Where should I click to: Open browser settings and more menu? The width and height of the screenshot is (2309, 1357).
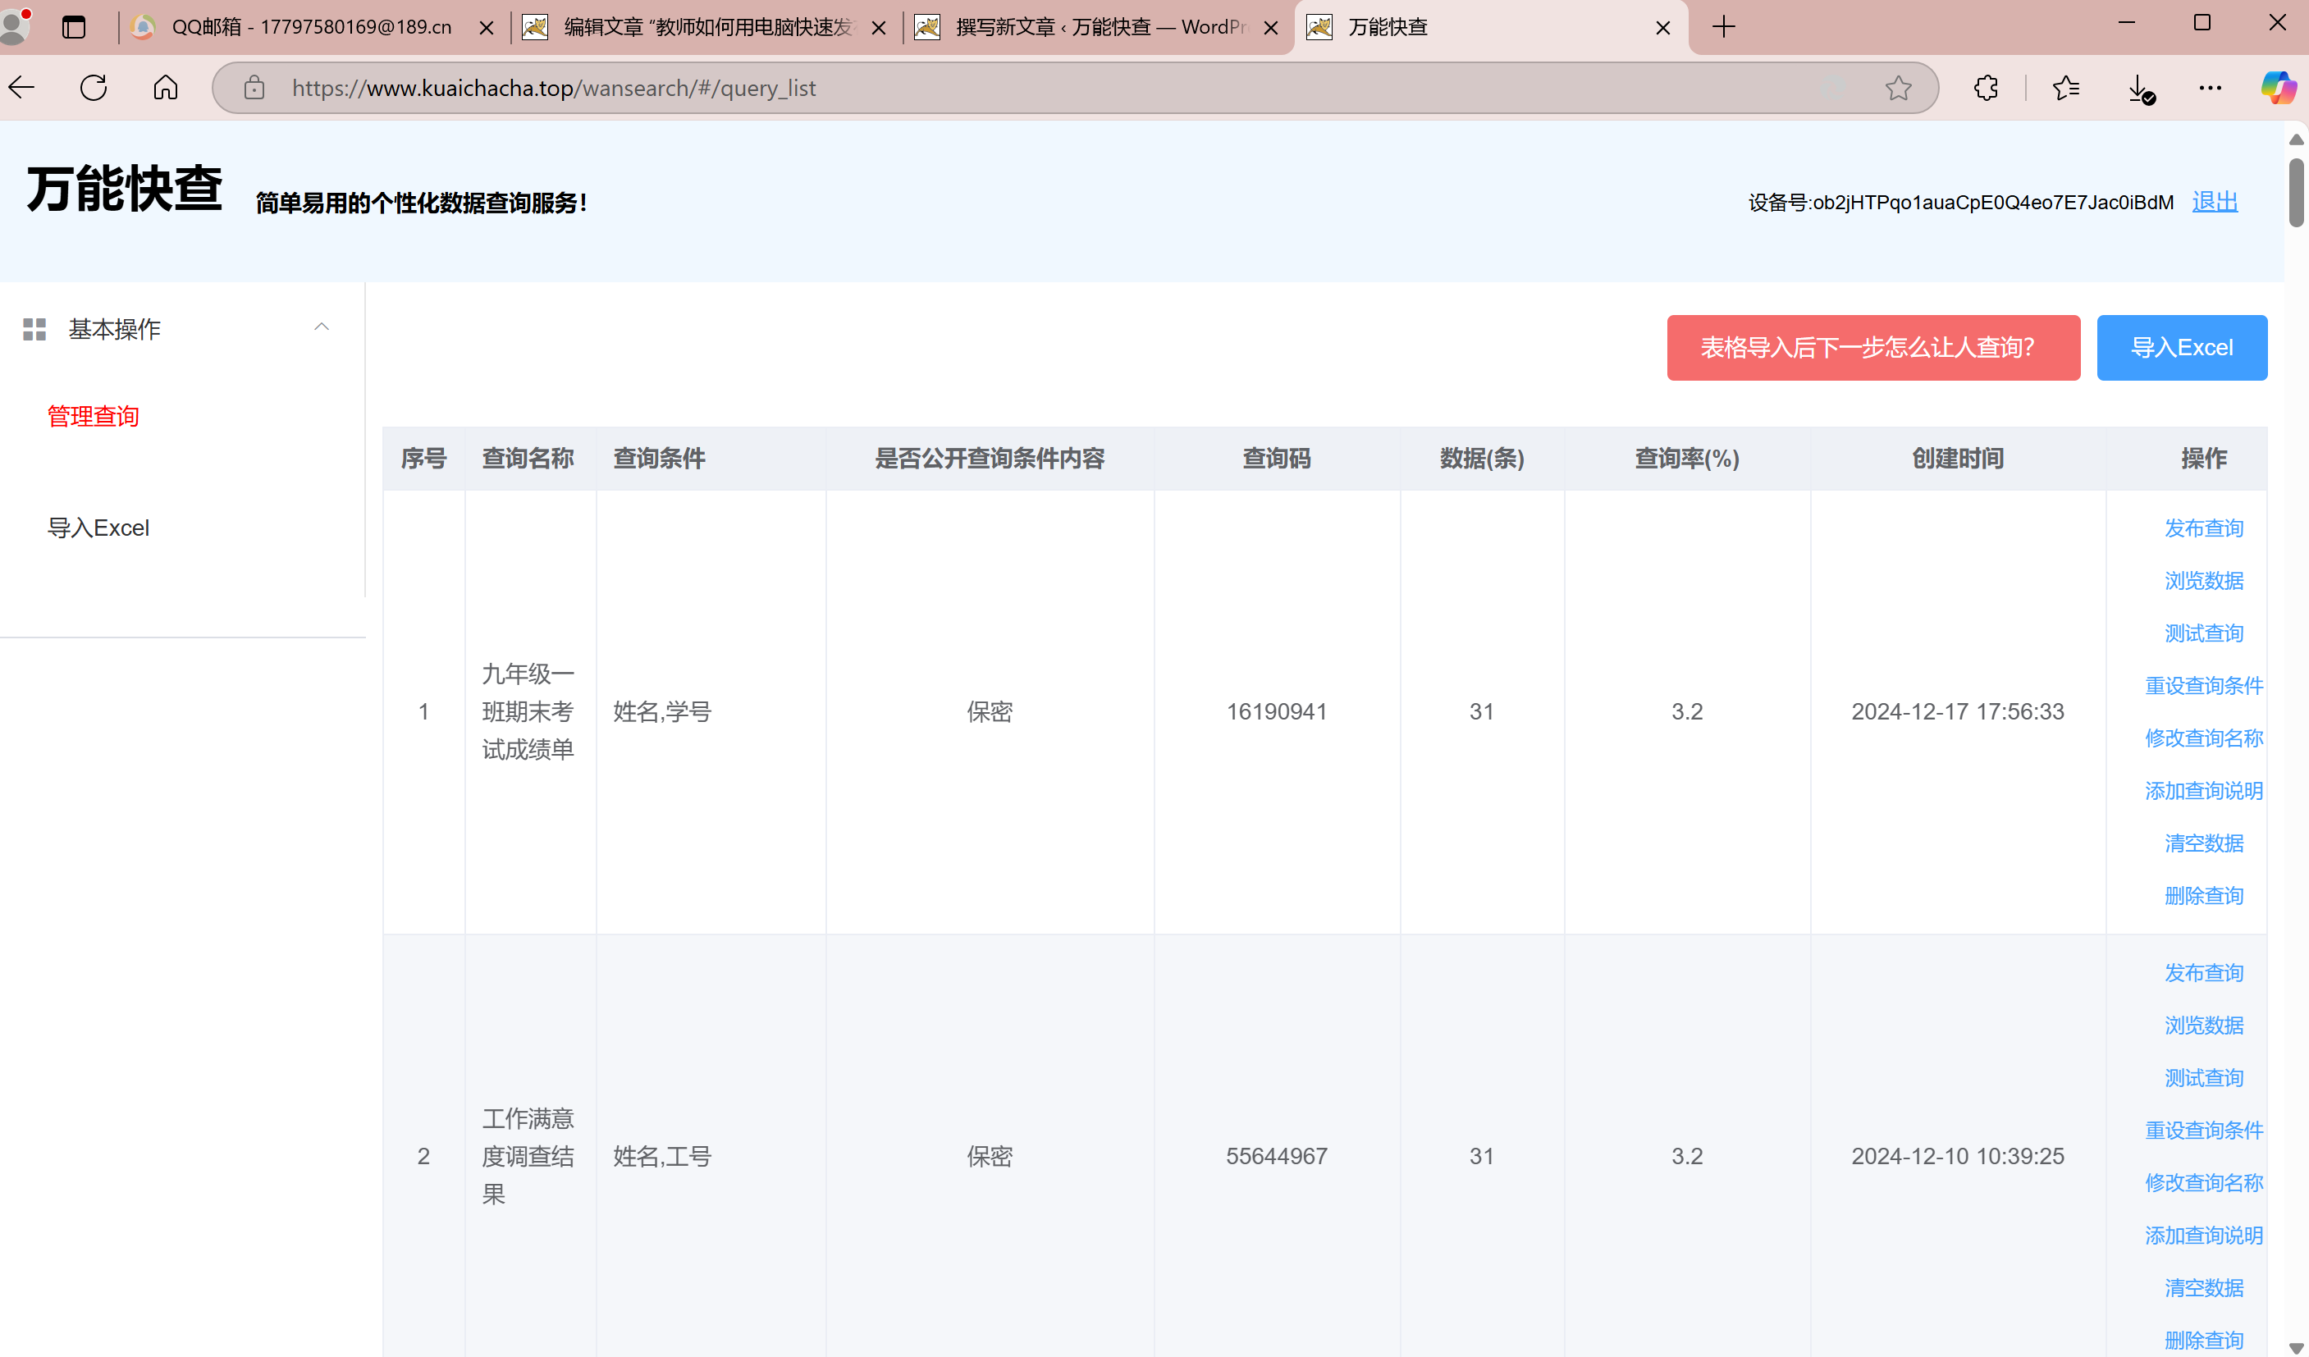point(2210,88)
